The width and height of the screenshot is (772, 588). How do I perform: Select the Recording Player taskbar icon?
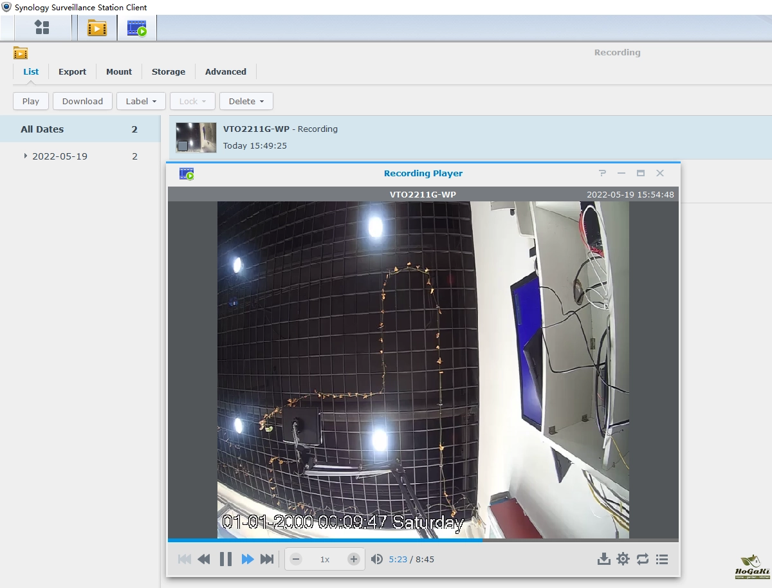click(x=136, y=28)
